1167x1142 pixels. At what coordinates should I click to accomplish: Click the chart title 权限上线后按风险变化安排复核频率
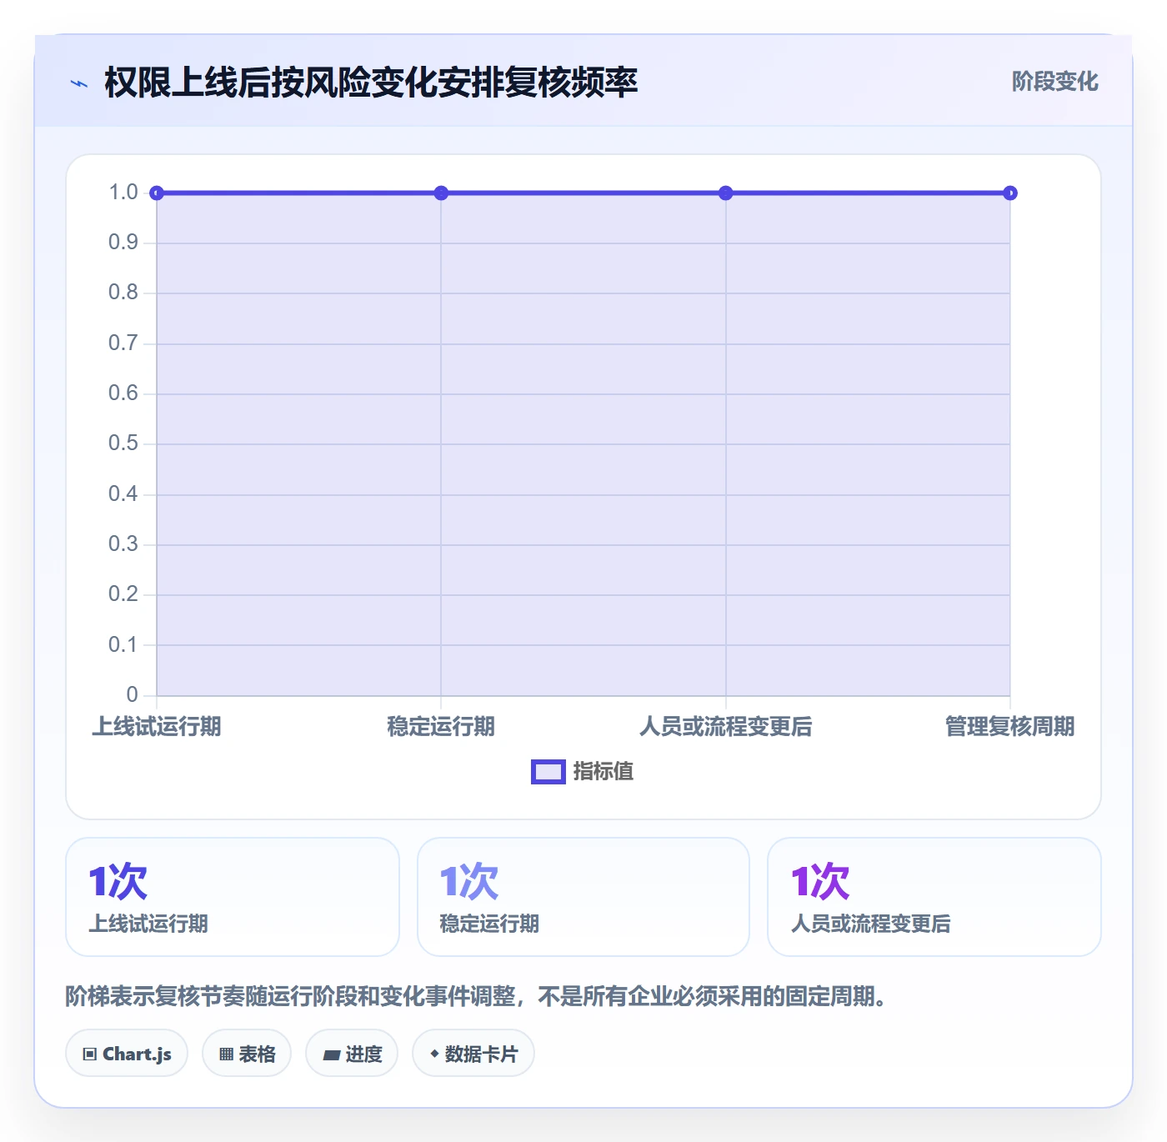[x=371, y=83]
